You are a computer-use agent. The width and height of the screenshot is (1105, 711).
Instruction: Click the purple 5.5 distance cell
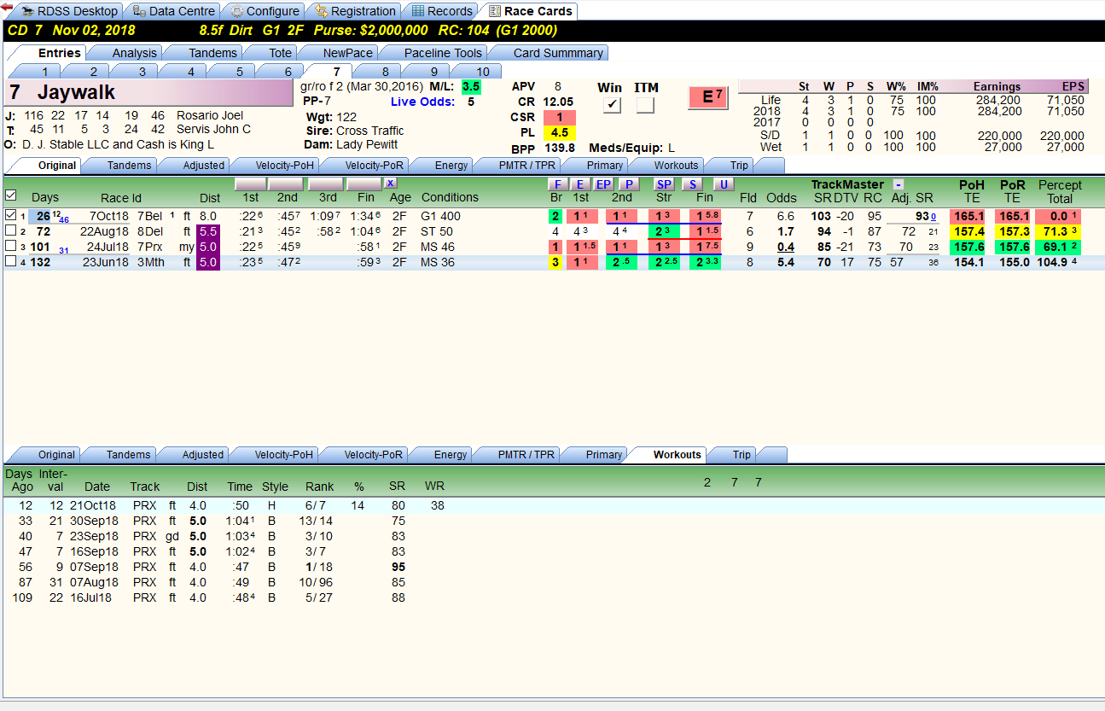(209, 231)
